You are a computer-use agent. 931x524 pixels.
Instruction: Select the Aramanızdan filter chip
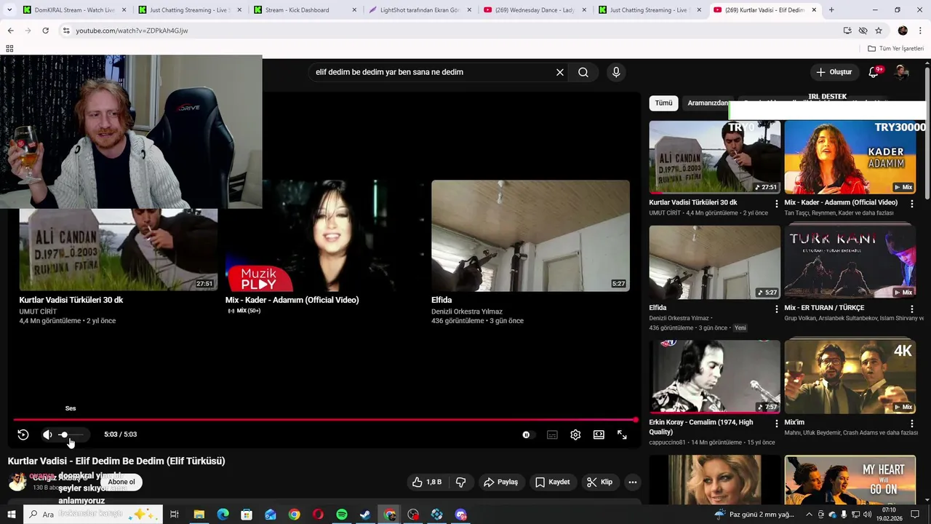(708, 103)
